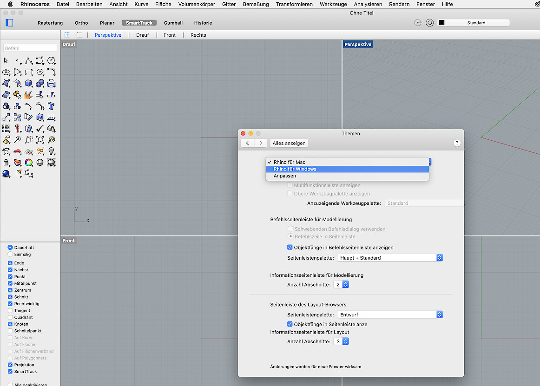
Task: Select the Text object tool
Action: [x=51, y=106]
